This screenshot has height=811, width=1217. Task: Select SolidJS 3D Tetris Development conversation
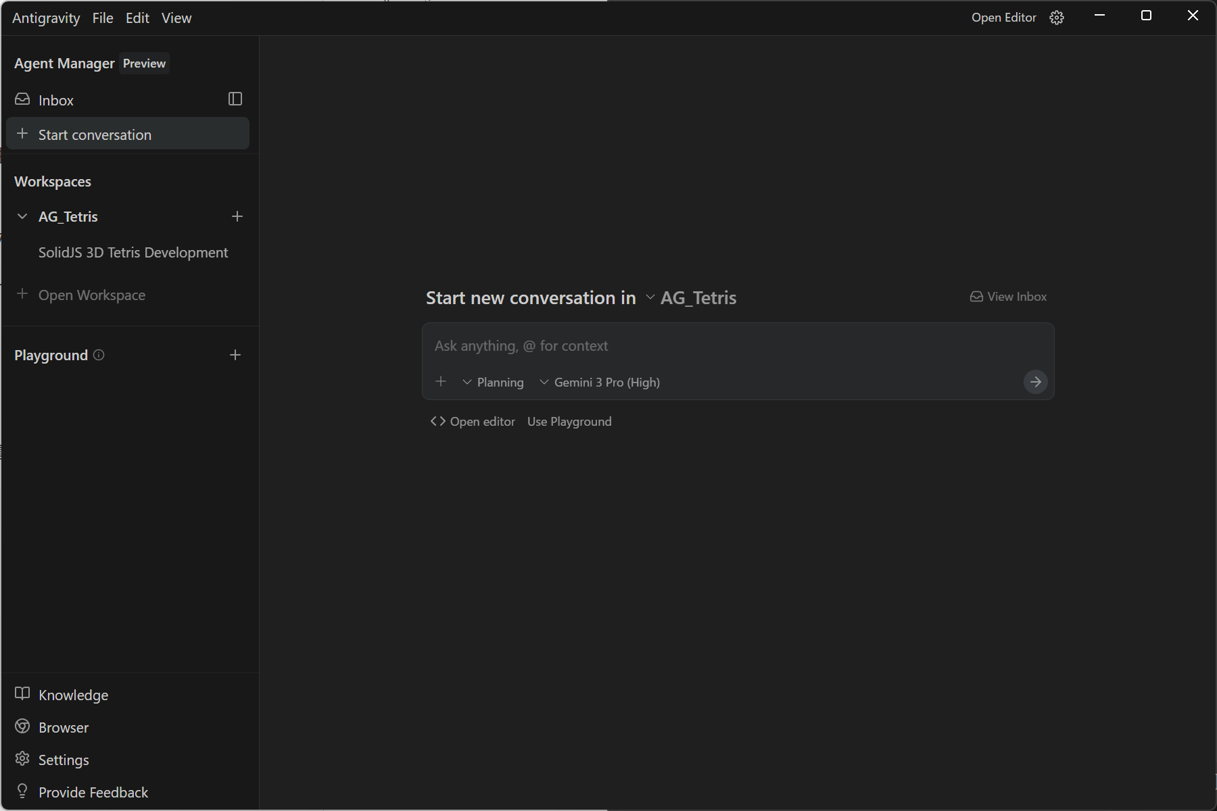pyautogui.click(x=133, y=253)
